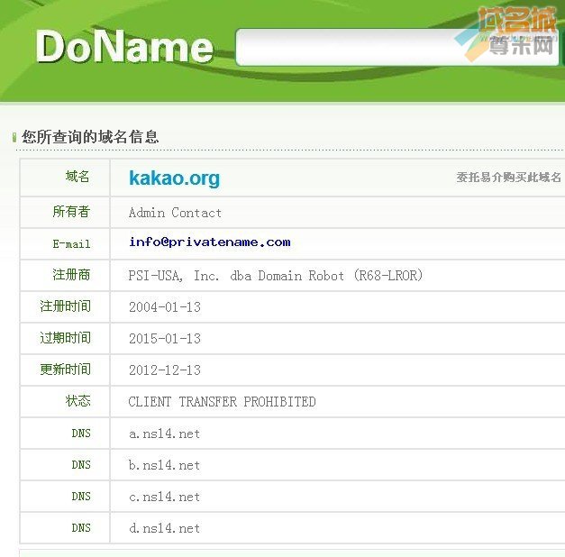Screen dimensions: 565x557
Task: Click the 注册时间 row label
Action: tap(65, 306)
